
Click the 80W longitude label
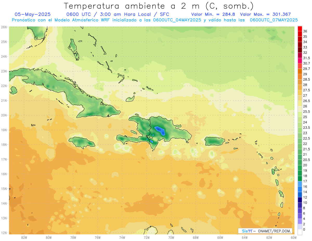[x=49, y=238]
